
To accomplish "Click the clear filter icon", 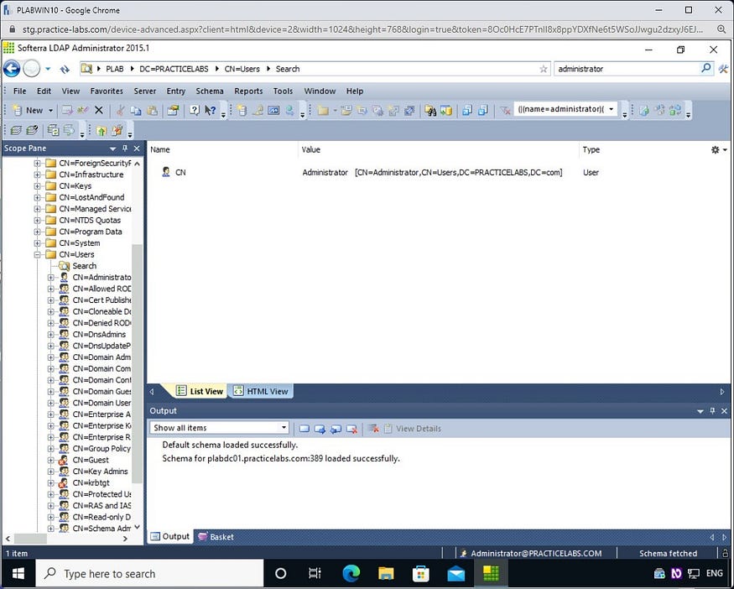I will coord(505,111).
